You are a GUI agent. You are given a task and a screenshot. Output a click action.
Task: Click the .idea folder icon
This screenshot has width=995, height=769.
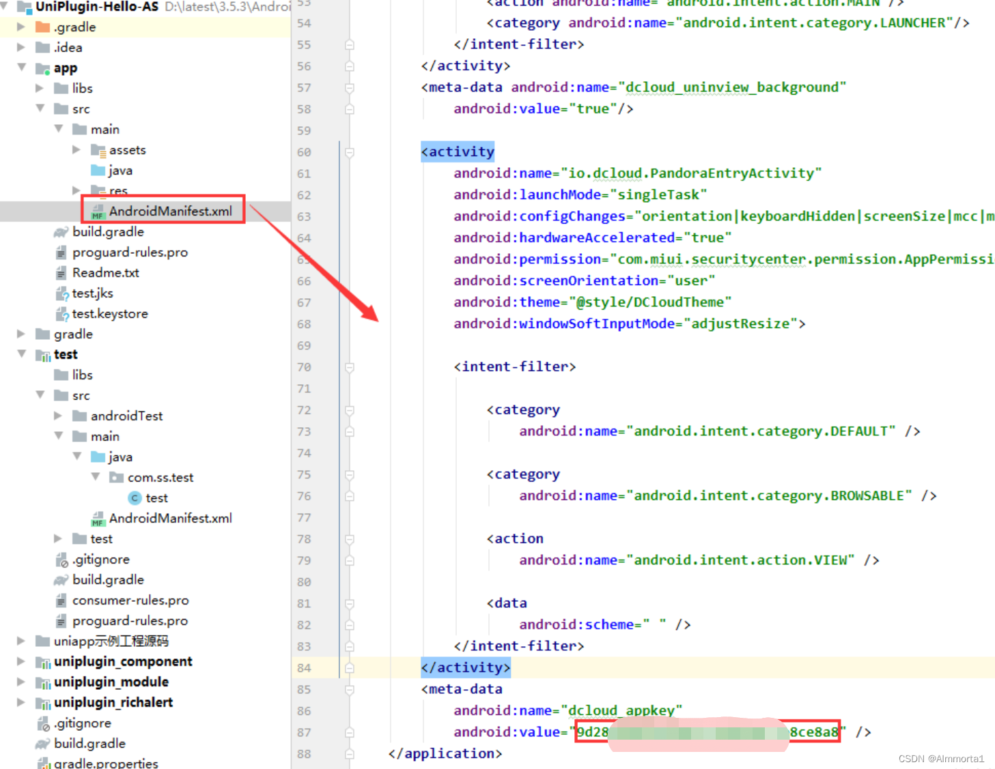point(43,48)
